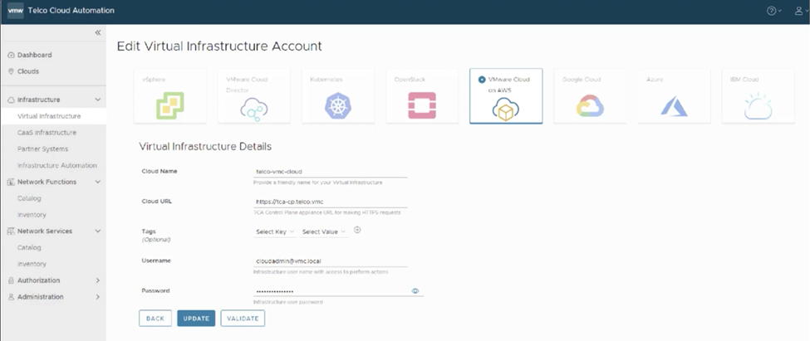Click the Telco Cloud Automation title
The width and height of the screenshot is (810, 341).
pyautogui.click(x=71, y=11)
